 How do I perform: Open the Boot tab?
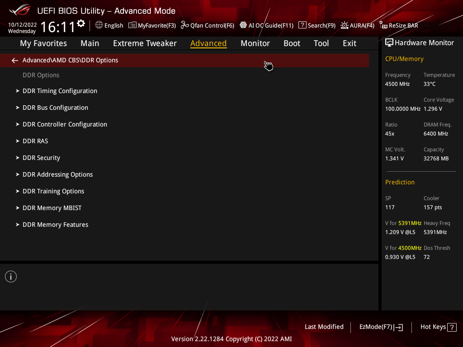(292, 43)
